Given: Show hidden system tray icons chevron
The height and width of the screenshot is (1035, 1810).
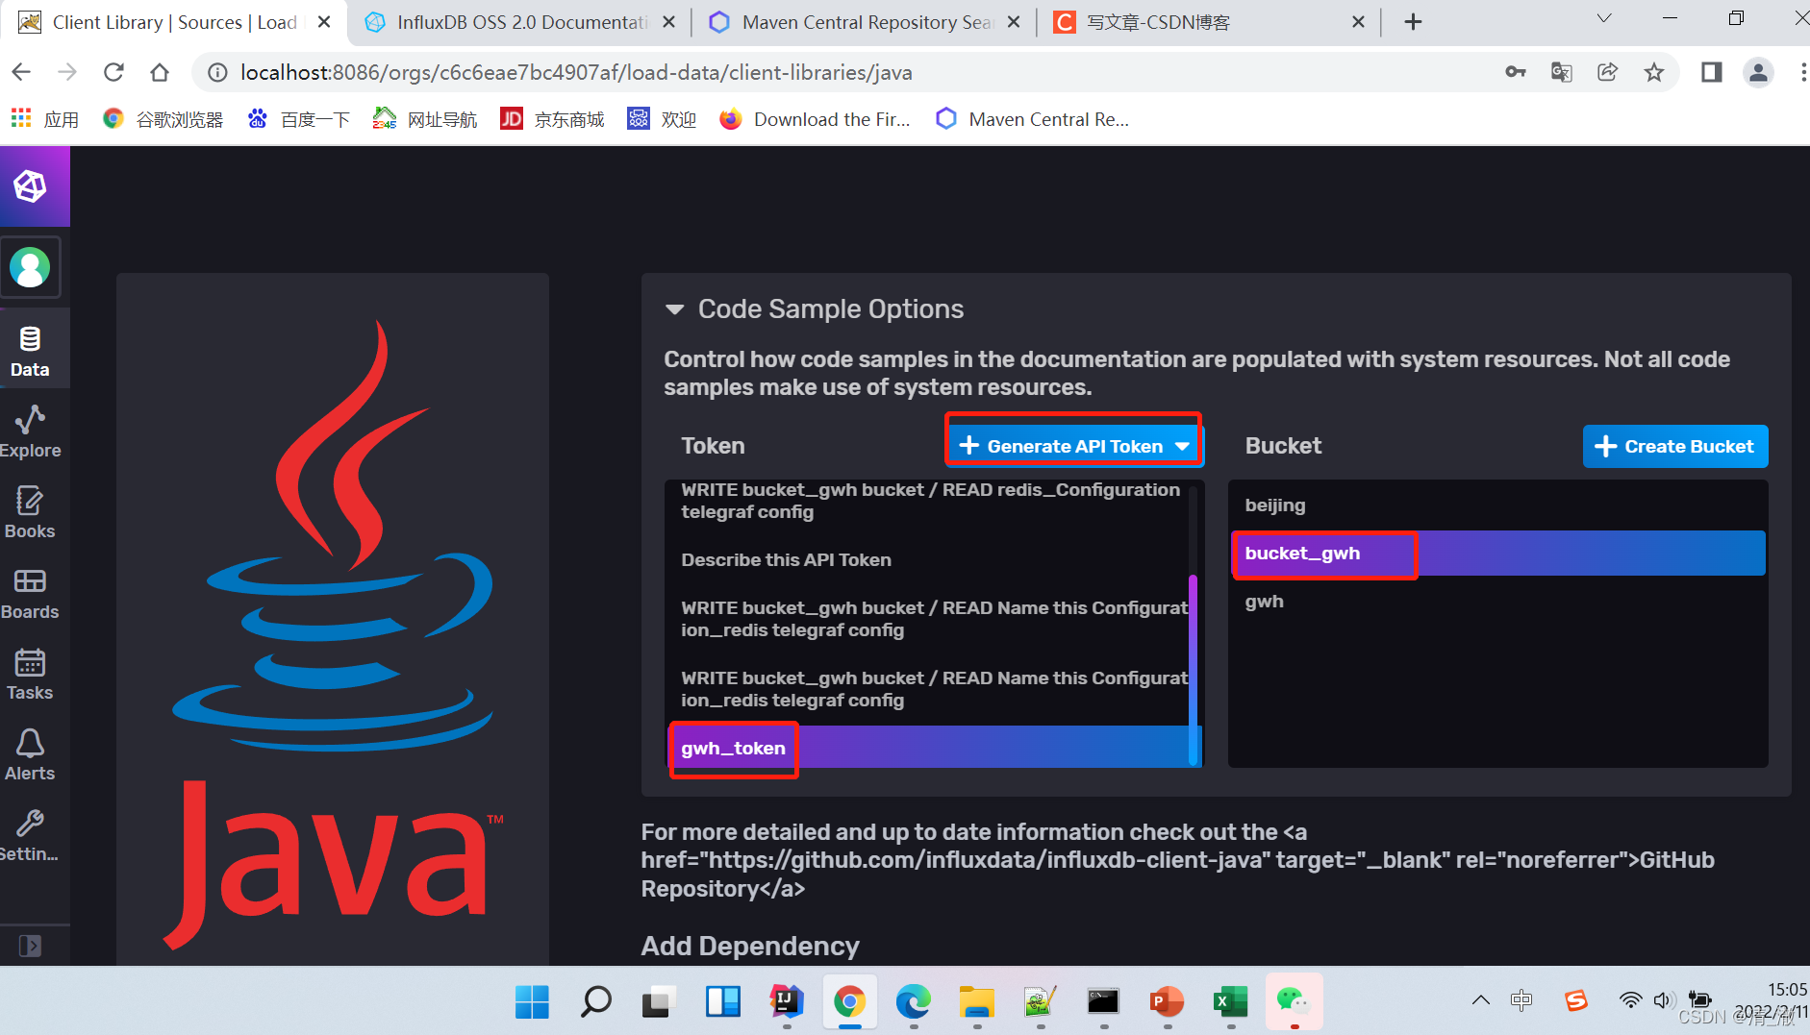Looking at the screenshot, I should point(1481,1000).
